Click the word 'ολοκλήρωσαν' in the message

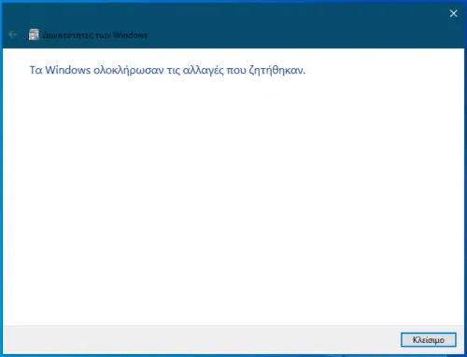(129, 70)
